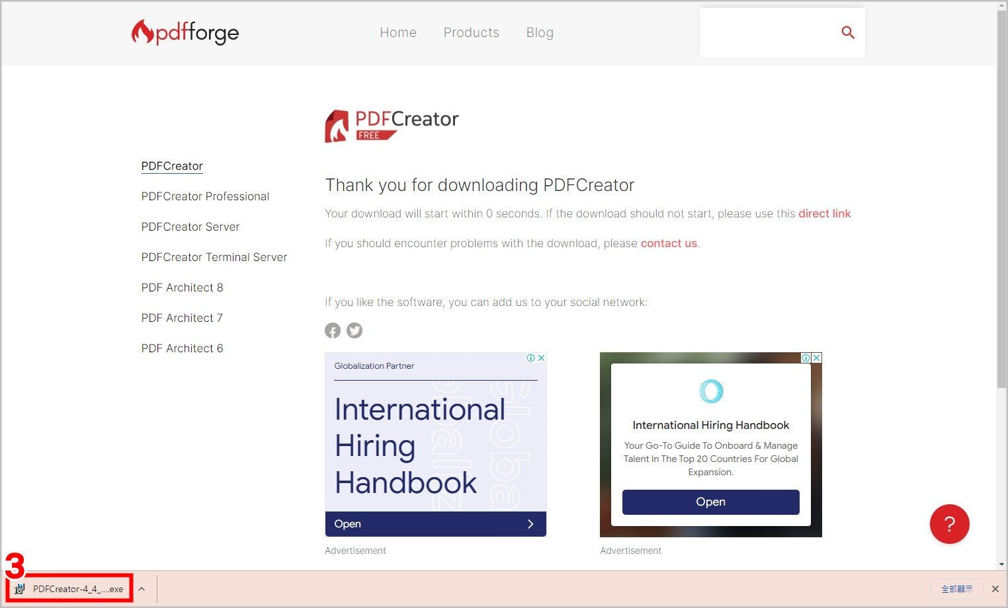This screenshot has width=1008, height=608.
Task: Click the red help question mark button
Action: coord(949,524)
